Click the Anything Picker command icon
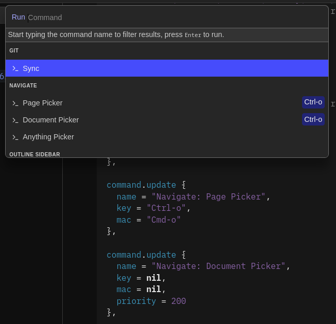 [x=15, y=137]
